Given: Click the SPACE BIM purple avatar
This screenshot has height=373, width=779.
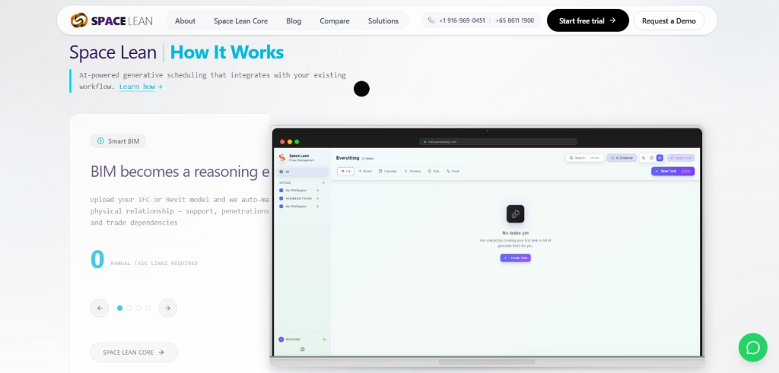Looking at the screenshot, I should [281, 340].
